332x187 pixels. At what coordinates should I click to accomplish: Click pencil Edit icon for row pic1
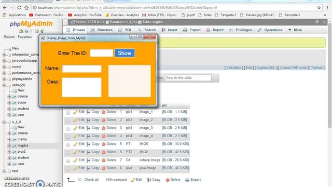tap(75, 112)
